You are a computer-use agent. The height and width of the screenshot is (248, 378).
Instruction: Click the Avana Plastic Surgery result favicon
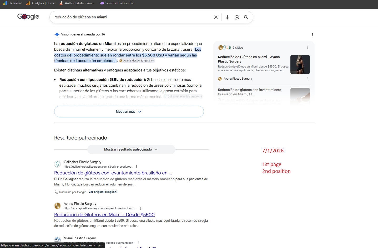click(x=58, y=206)
